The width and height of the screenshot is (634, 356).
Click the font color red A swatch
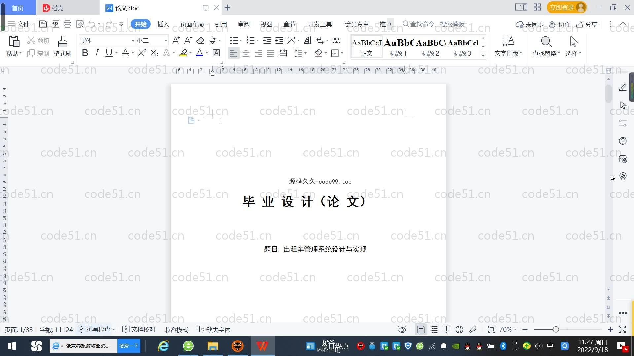point(199,53)
